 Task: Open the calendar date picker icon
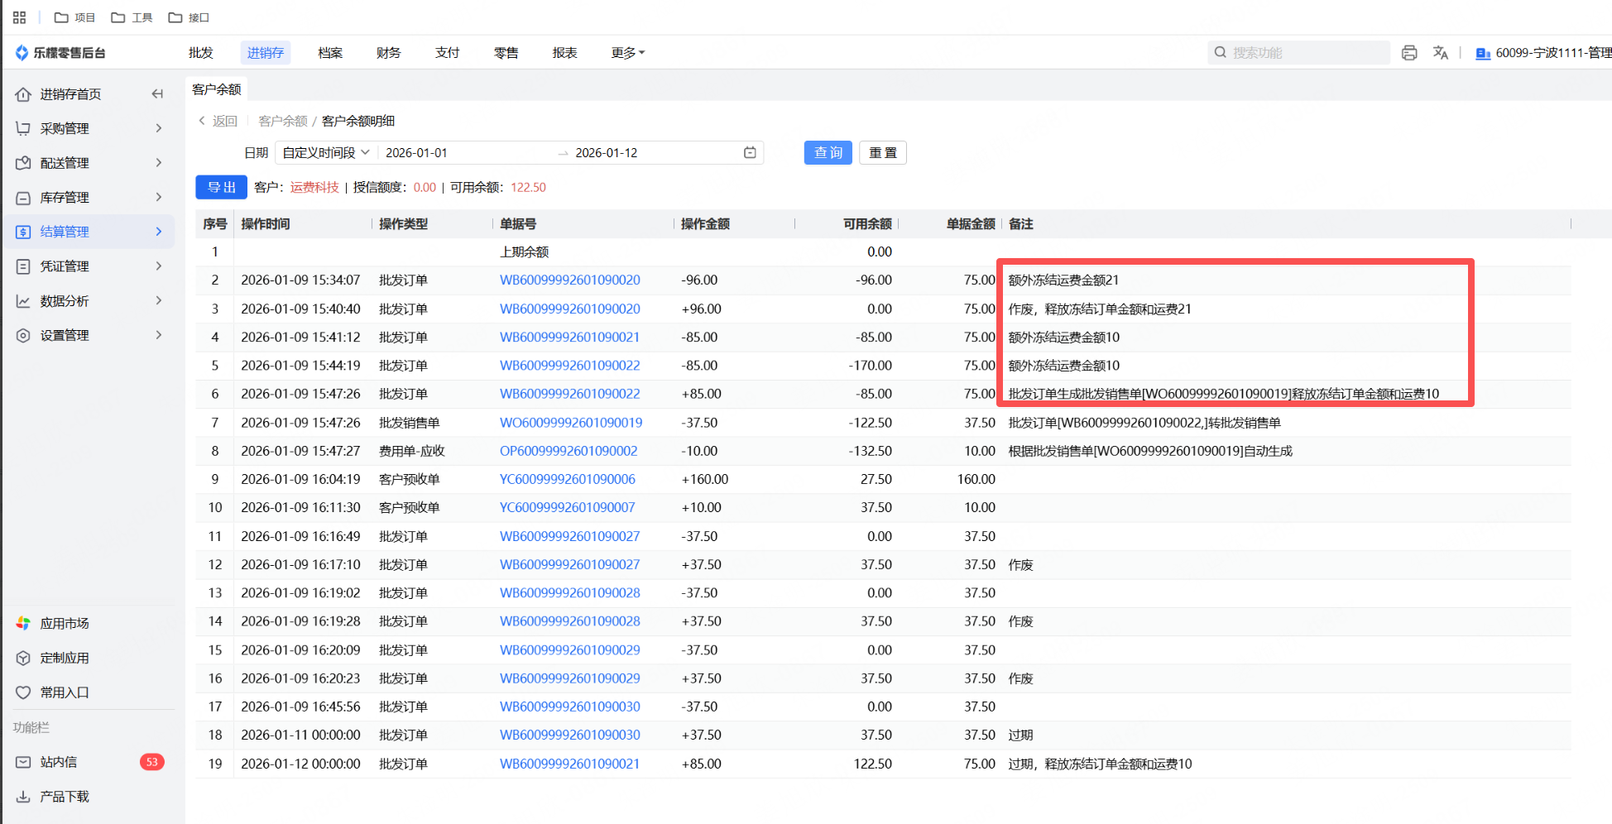(750, 153)
